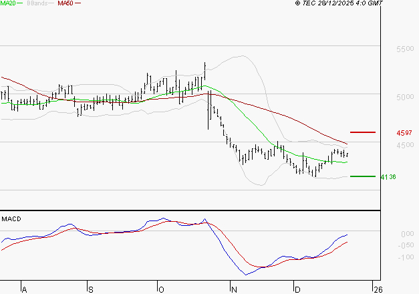Select the 4500 price axis label
The height and width of the screenshot is (294, 419).
click(x=405, y=145)
